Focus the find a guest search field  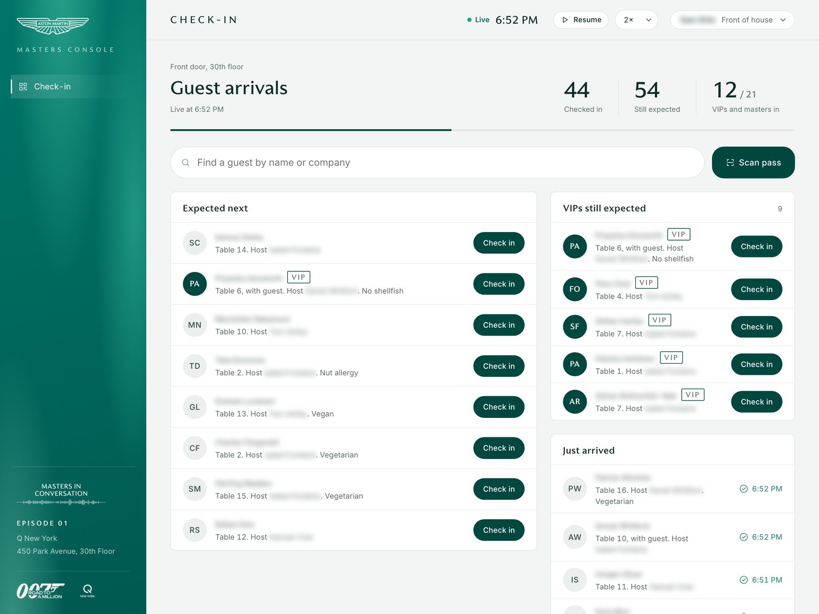pos(437,162)
